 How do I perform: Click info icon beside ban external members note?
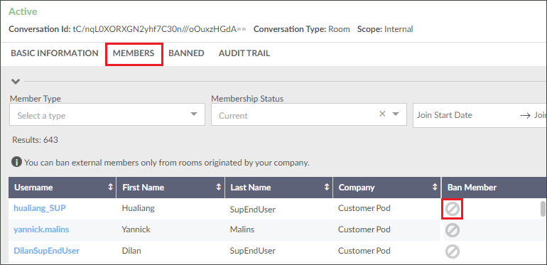click(16, 162)
